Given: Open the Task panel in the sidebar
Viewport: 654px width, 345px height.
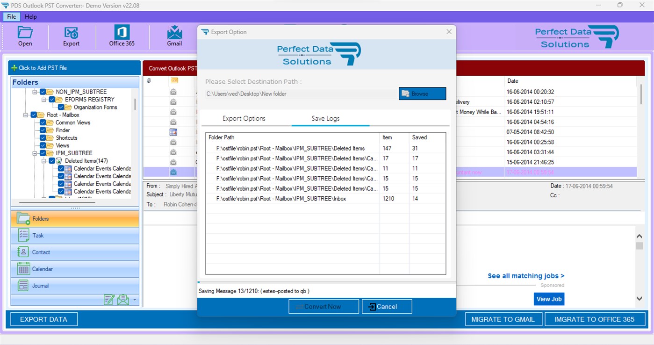Looking at the screenshot, I should click(x=75, y=235).
